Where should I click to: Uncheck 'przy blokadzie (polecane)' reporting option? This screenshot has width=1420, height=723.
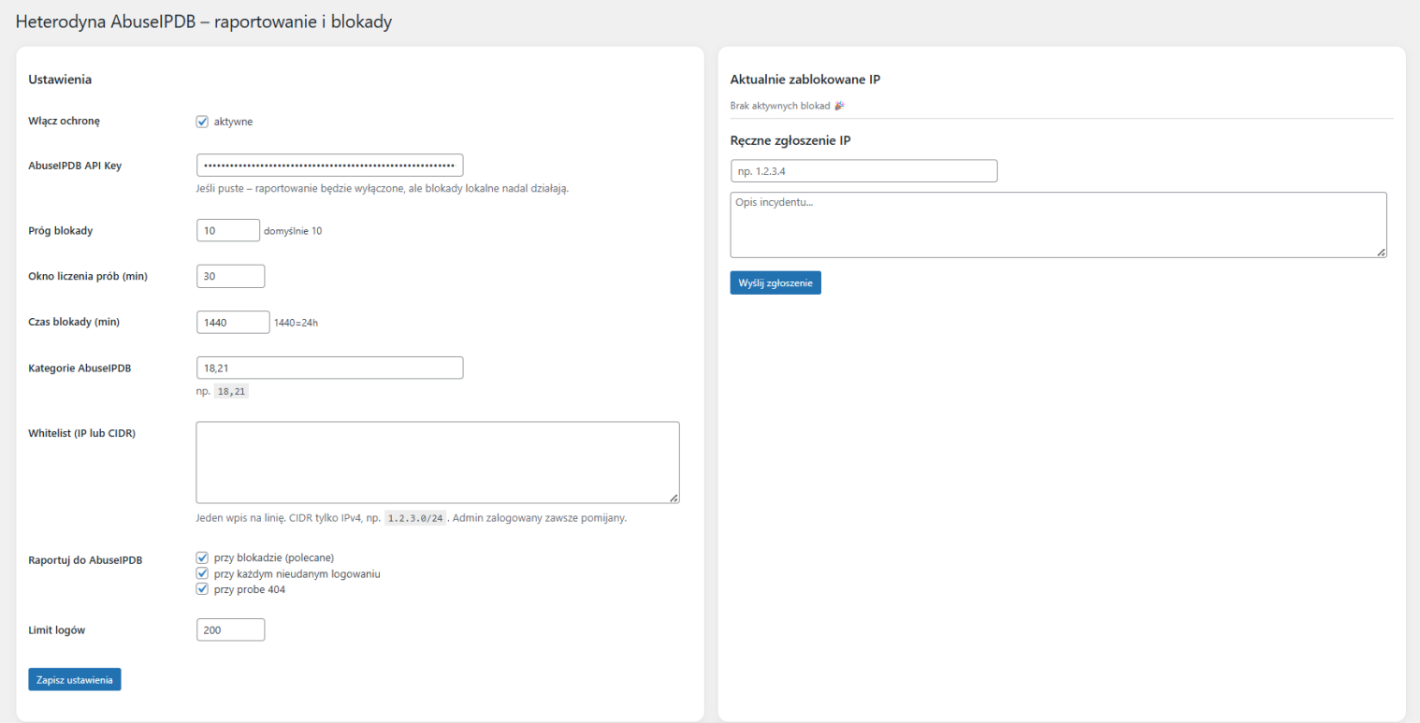[202, 557]
